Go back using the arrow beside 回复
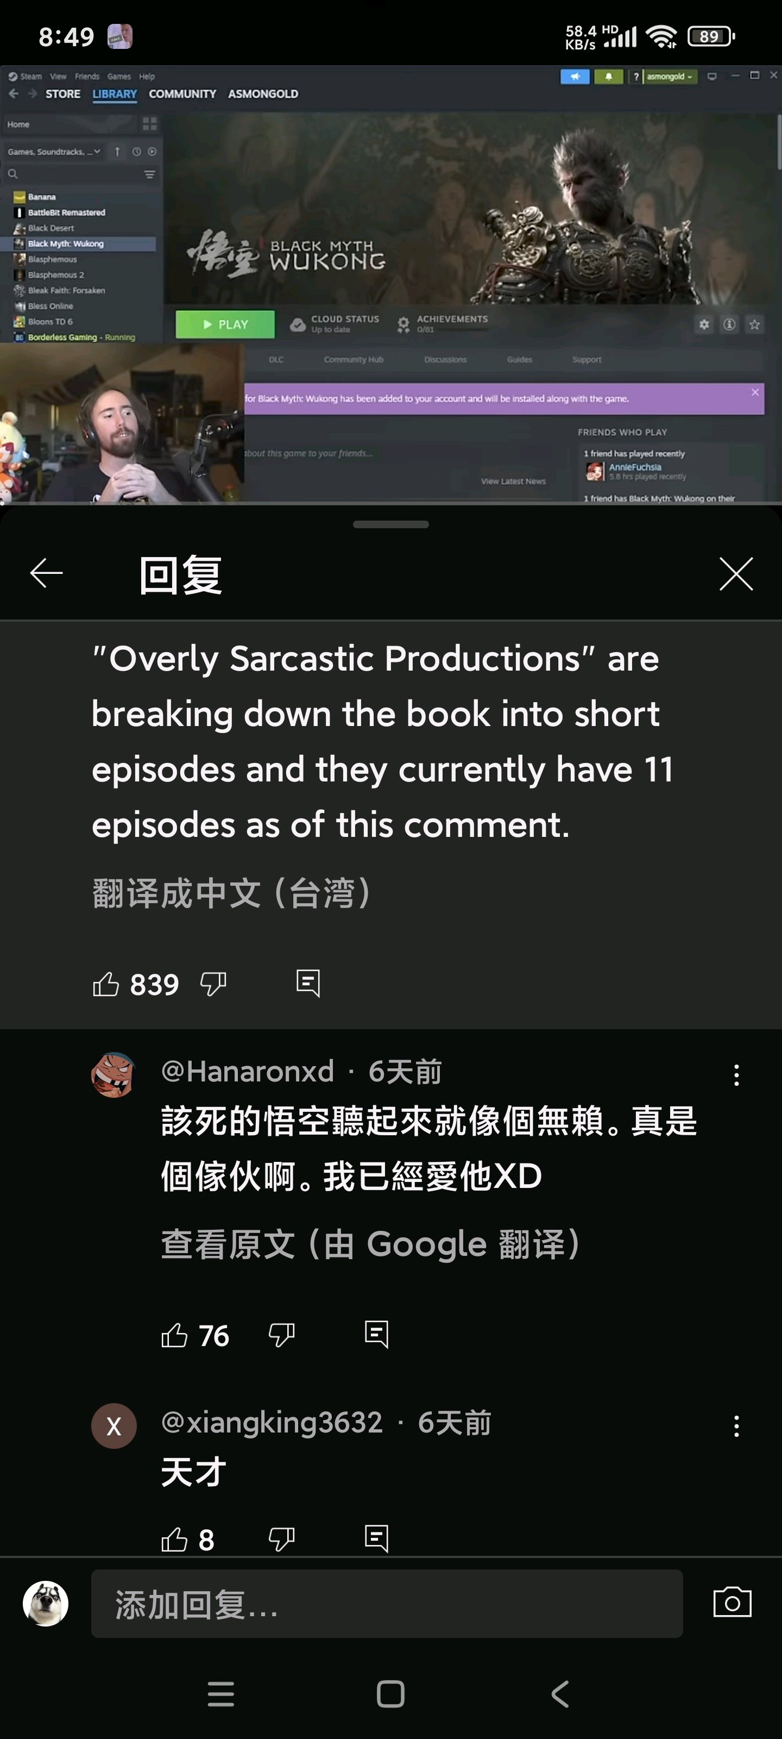 click(47, 573)
